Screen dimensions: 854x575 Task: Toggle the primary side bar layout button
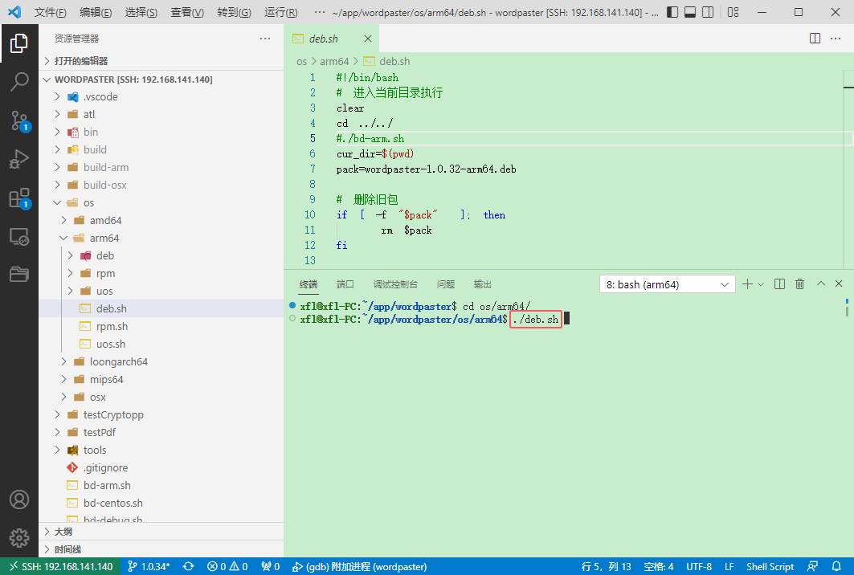[x=672, y=13]
